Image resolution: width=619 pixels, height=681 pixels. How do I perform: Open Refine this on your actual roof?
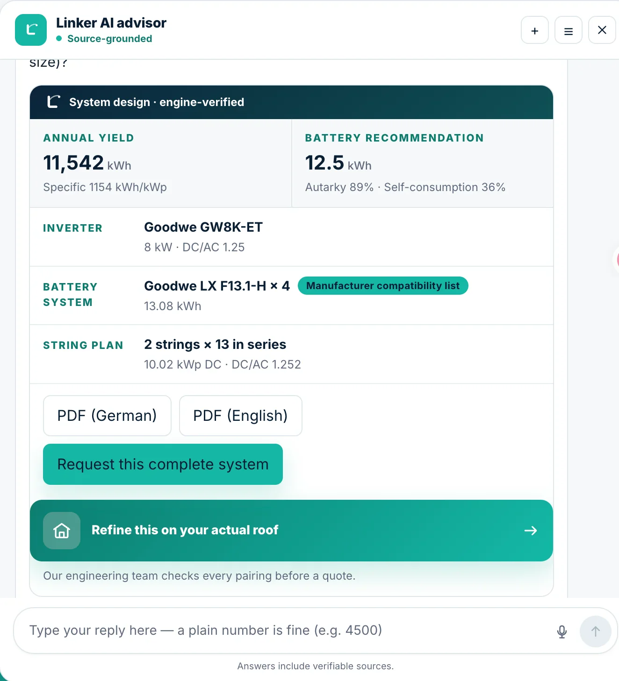click(291, 531)
